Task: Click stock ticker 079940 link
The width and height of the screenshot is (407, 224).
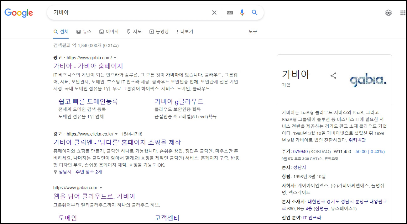Action: tap(300, 152)
